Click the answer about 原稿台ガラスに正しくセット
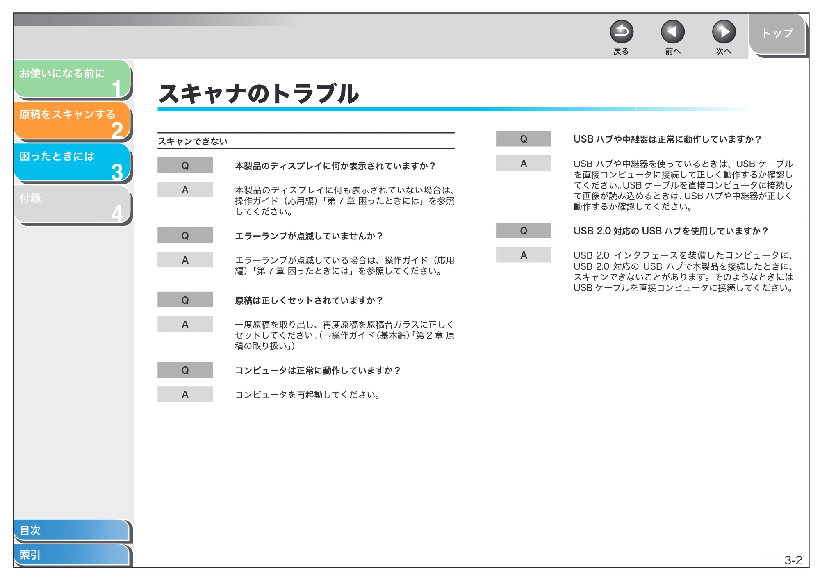 344,335
